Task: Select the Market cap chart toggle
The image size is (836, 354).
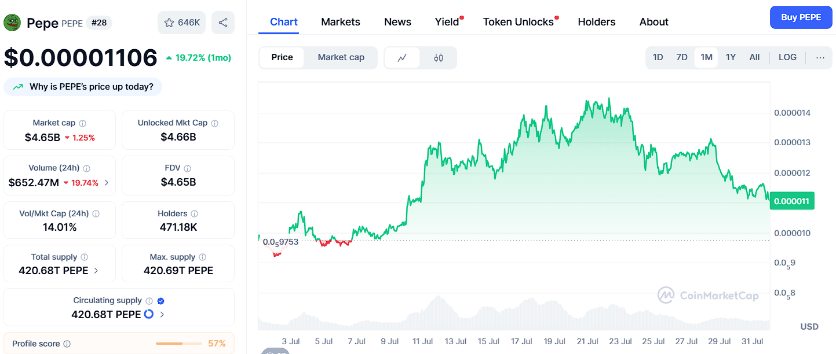Action: pyautogui.click(x=341, y=57)
